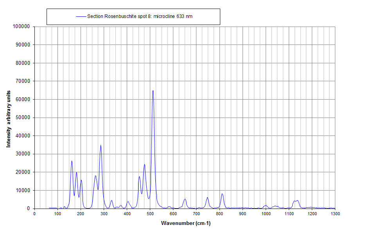The image size is (376, 232).
Task: Select the peak top near 475 wavenumber
Action: (x=144, y=164)
